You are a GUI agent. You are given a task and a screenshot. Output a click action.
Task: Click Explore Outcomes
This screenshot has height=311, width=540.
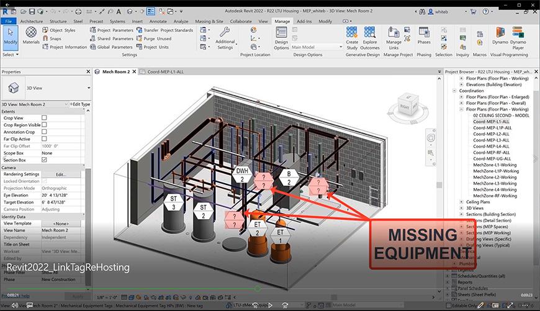[370, 38]
